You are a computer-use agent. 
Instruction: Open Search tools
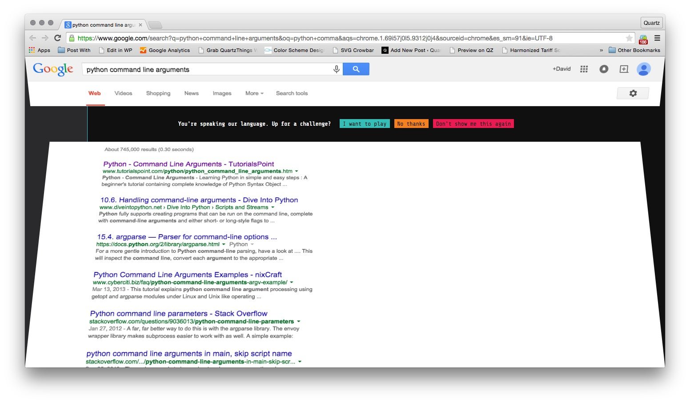click(292, 93)
